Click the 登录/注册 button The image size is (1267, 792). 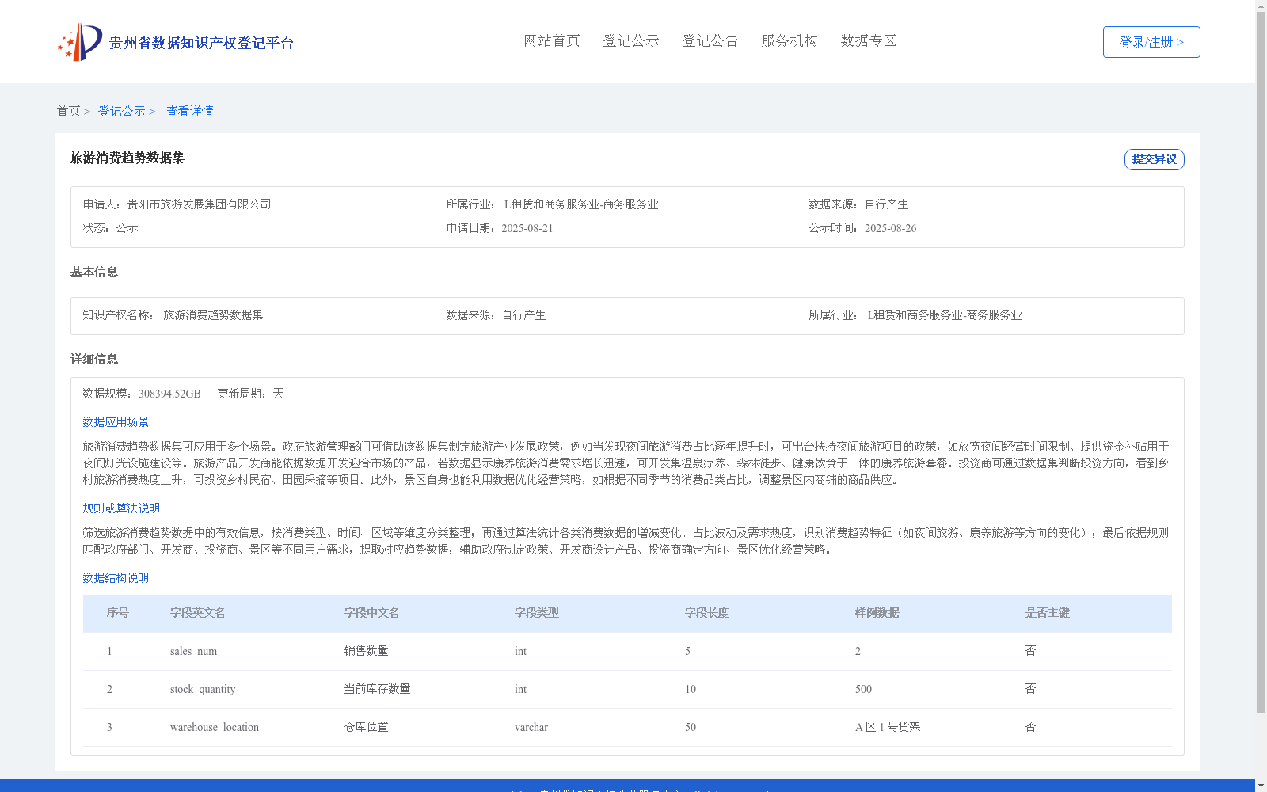1151,42
